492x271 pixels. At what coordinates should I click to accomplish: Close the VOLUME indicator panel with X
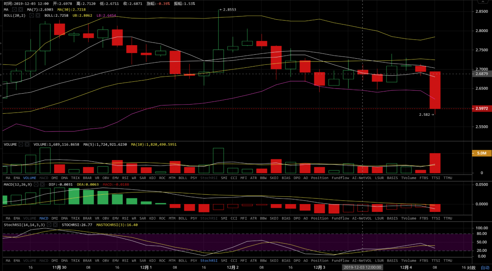(x=27, y=145)
